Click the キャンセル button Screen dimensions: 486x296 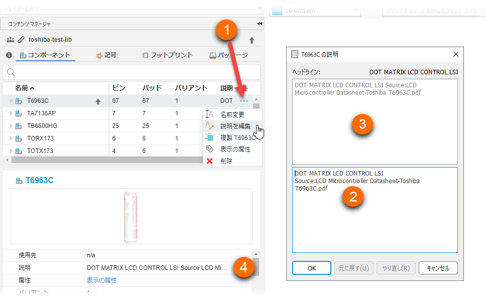[x=438, y=268]
